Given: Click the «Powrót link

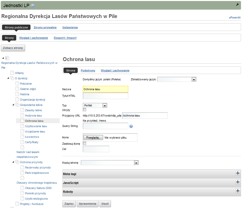Looking at the screenshot, I should pos(235,17).
